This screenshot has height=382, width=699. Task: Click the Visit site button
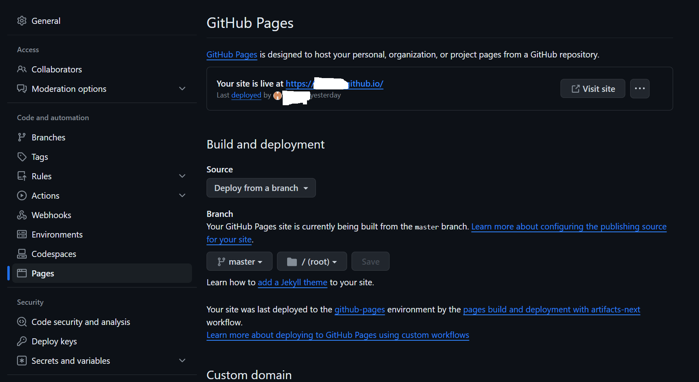coord(593,89)
